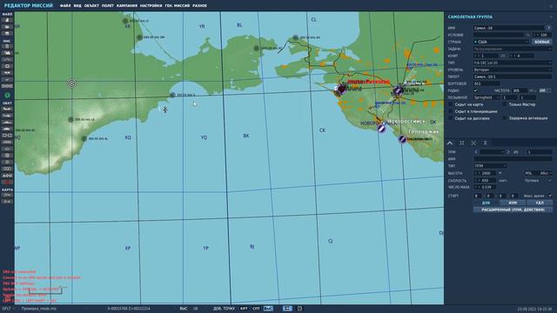Open the AM modulation dropdown next to ЧАСТОТА

point(545,90)
